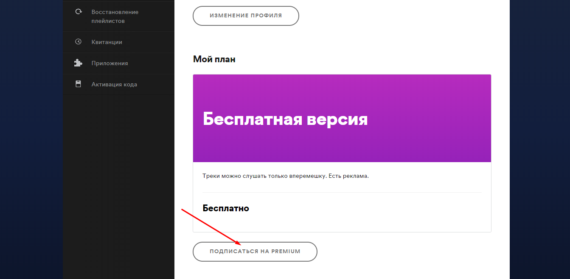The image size is (570, 279).
Task: Click the dark blue margin left of the sidebar
Action: [31, 140]
